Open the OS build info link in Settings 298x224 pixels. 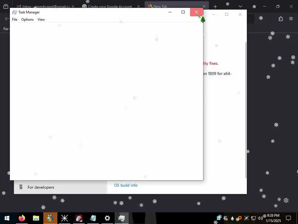(x=126, y=185)
